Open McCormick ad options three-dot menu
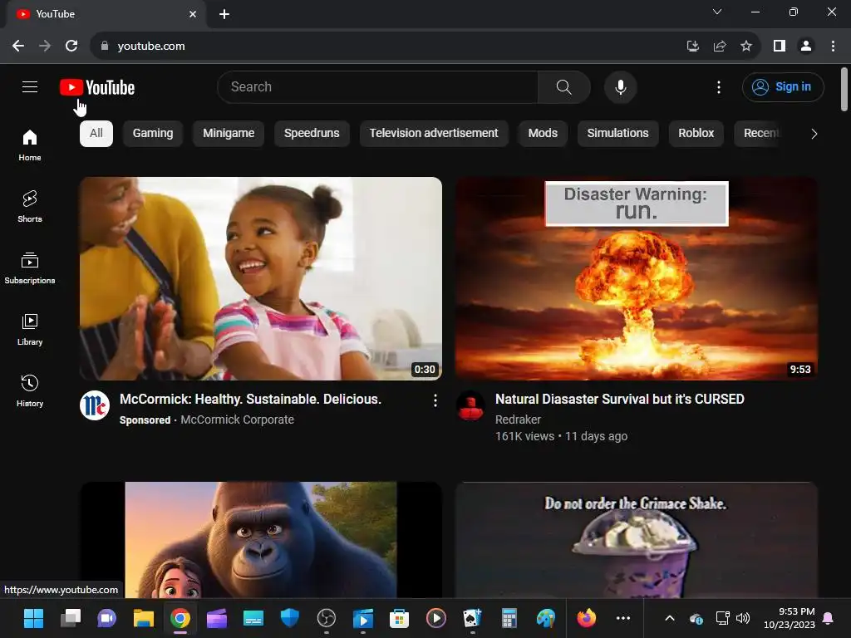Screen dimensions: 851x638 [x=435, y=400]
